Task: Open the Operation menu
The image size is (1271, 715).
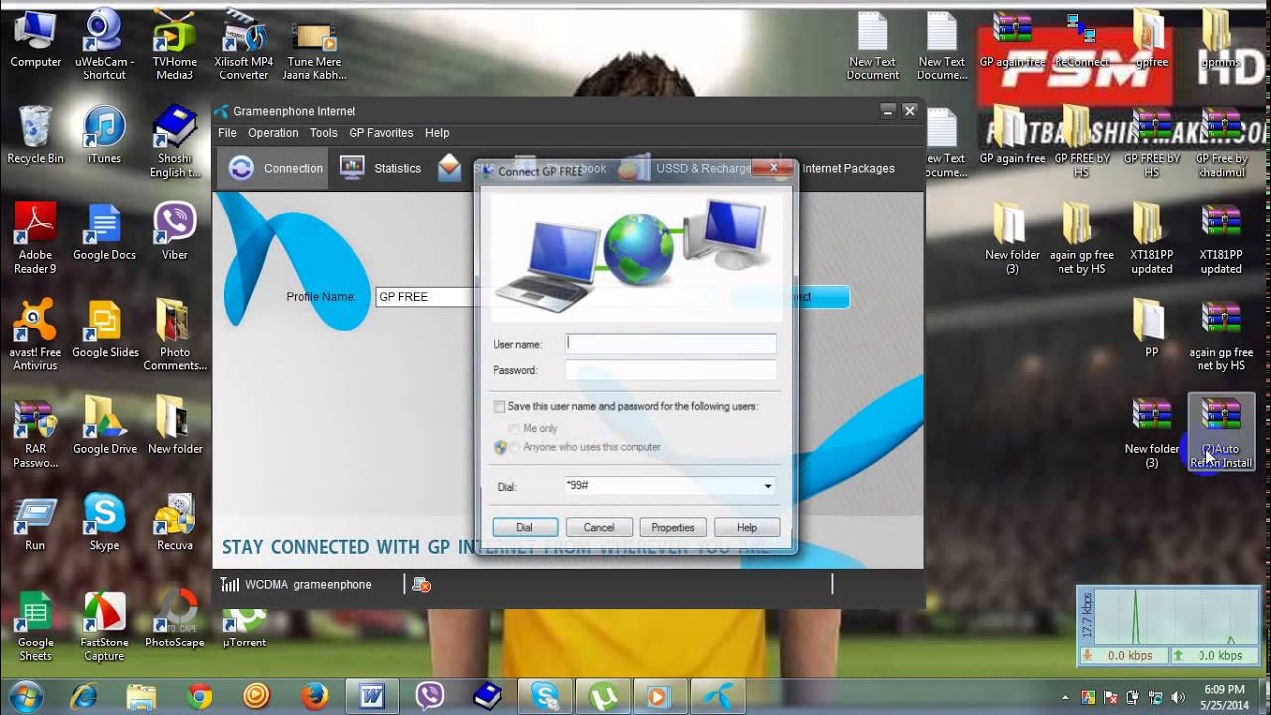Action: 273,132
